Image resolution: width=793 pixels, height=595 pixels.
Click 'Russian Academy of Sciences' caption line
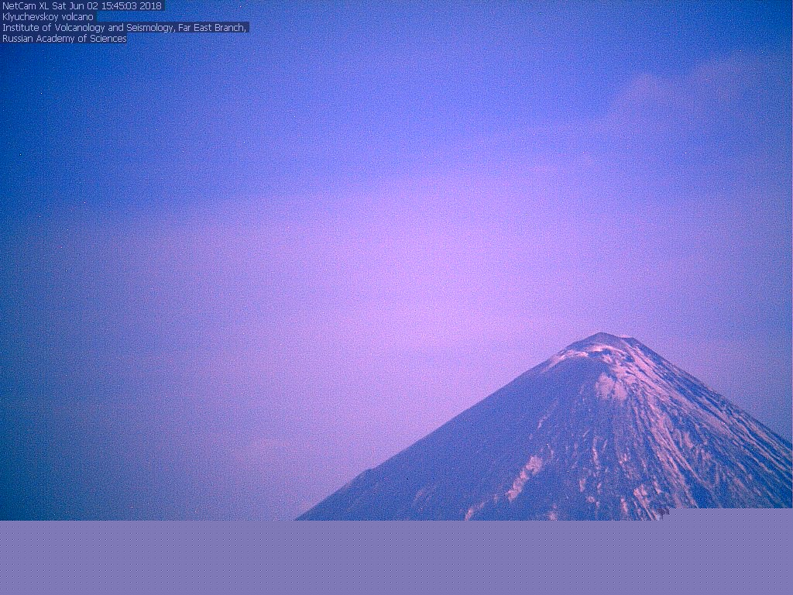coord(64,39)
